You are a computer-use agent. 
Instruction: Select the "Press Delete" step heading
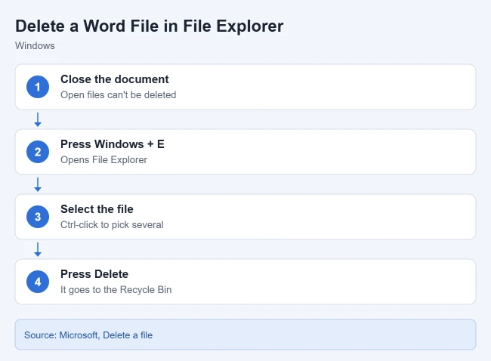coord(94,274)
